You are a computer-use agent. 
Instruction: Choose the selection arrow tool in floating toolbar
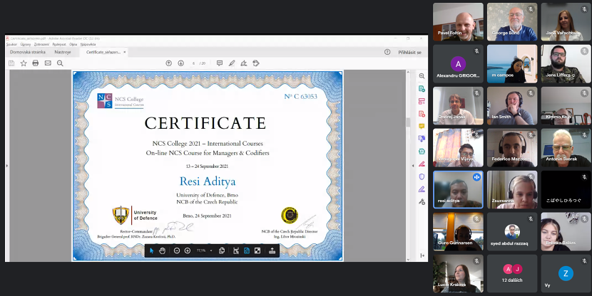[x=152, y=250]
